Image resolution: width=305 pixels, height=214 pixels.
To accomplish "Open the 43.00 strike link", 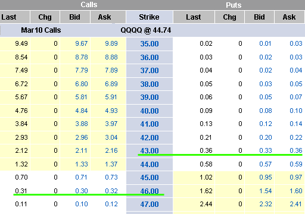I will point(150,151).
